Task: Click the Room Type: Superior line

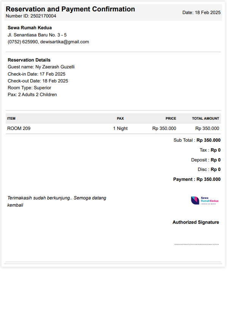Action: tap(30, 88)
